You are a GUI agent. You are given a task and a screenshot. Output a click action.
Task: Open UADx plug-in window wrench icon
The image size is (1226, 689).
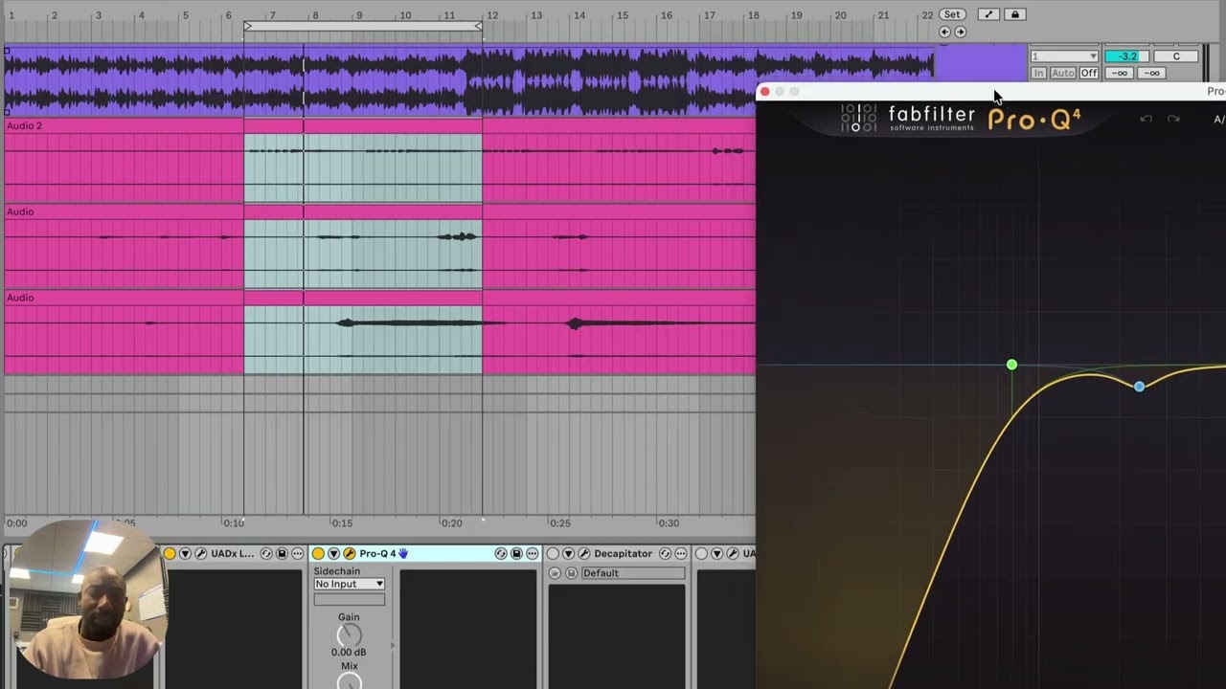200,553
